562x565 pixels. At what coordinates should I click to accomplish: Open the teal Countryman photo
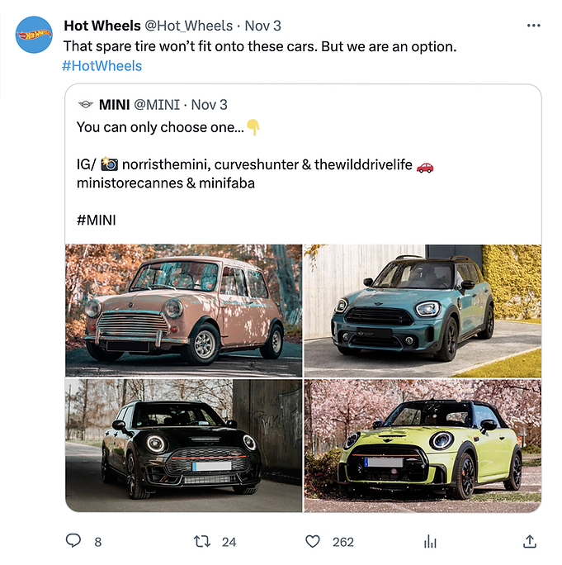click(423, 311)
